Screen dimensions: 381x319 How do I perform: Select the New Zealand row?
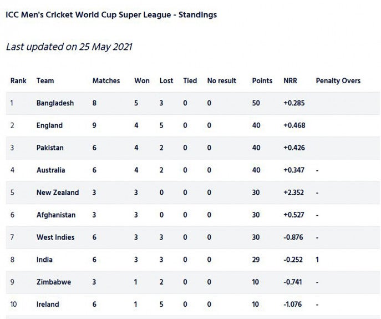pos(192,193)
